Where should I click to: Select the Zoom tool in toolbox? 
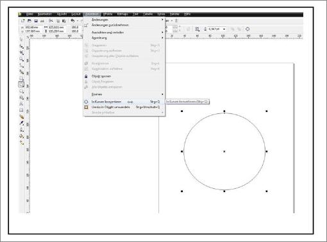click(x=21, y=59)
